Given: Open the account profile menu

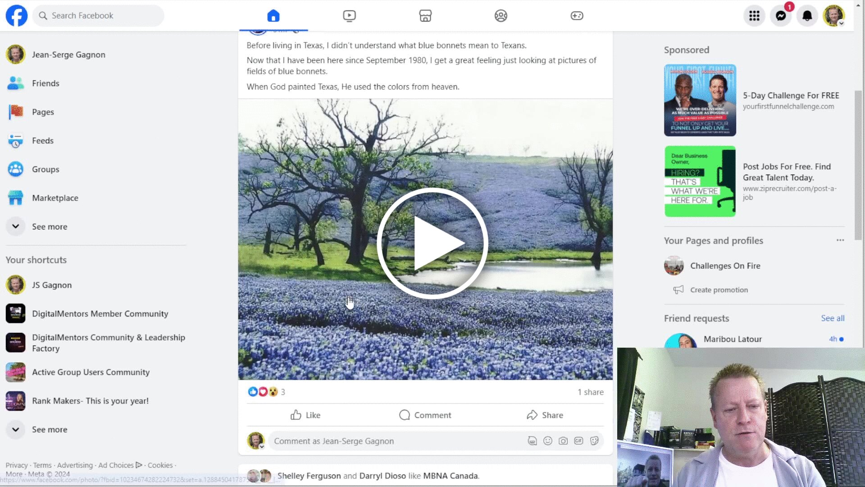Looking at the screenshot, I should tap(834, 16).
